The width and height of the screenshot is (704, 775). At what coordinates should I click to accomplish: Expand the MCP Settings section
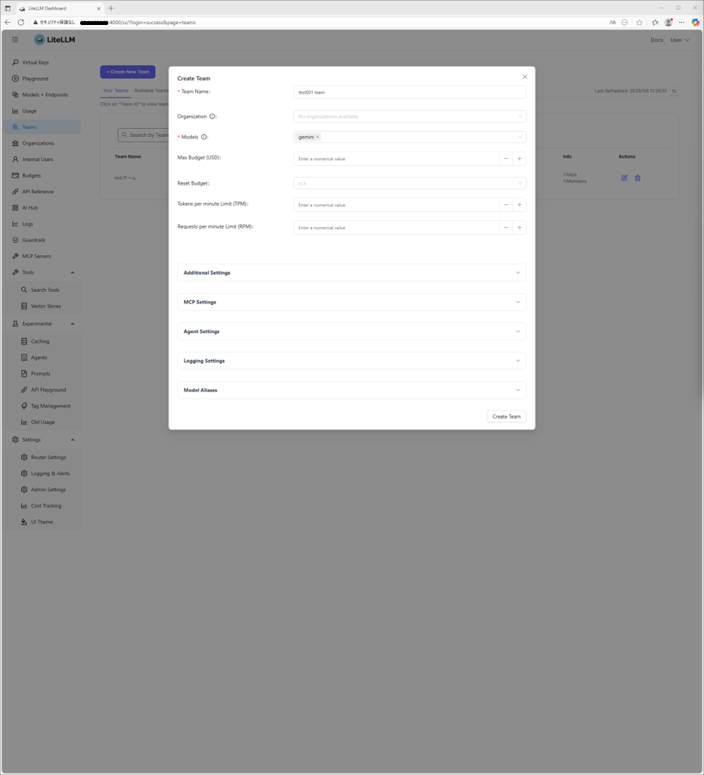tap(352, 302)
